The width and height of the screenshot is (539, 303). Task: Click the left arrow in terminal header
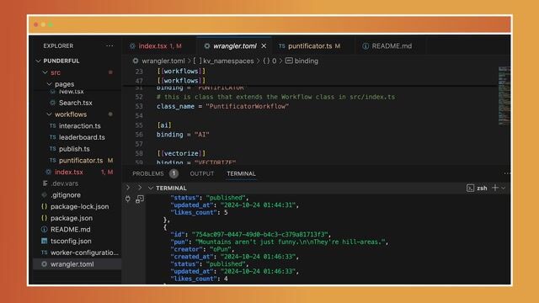tap(128, 188)
